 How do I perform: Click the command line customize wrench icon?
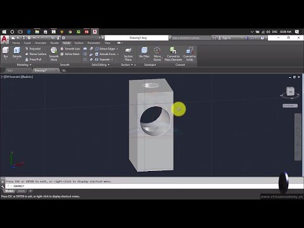(3, 186)
